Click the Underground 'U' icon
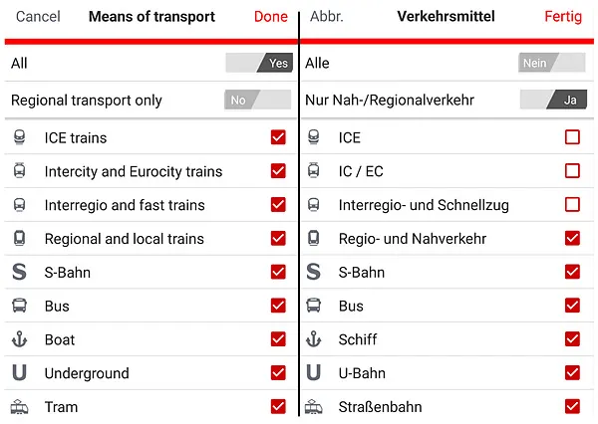This screenshot has height=424, width=598. point(20,373)
